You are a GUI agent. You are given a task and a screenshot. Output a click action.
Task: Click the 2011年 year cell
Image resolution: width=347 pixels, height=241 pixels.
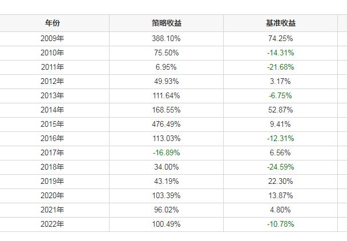[x=53, y=67]
